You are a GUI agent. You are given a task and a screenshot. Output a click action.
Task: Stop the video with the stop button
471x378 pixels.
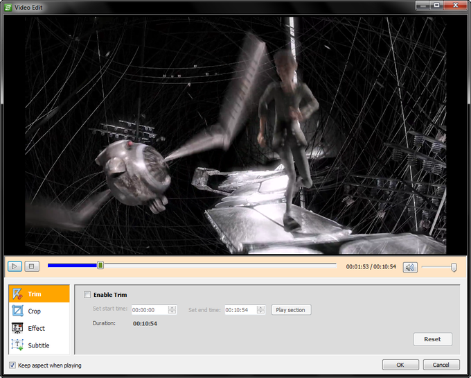pyautogui.click(x=32, y=266)
